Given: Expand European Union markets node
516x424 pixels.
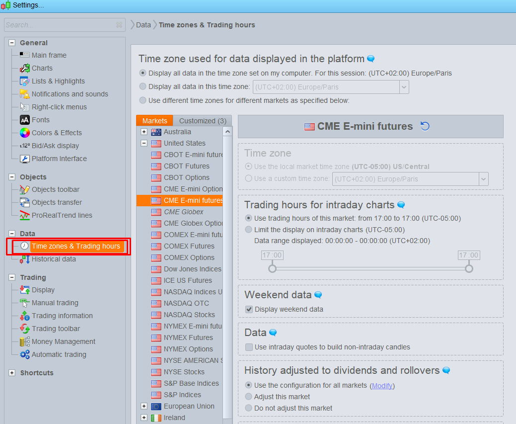Looking at the screenshot, I should (x=144, y=406).
